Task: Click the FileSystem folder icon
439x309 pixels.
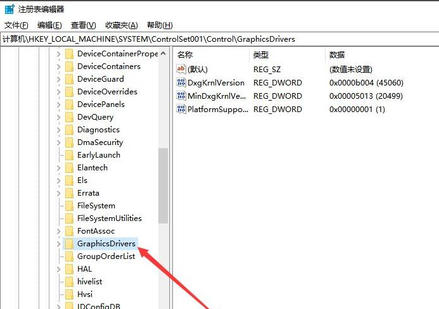Action: pyautogui.click(x=69, y=206)
